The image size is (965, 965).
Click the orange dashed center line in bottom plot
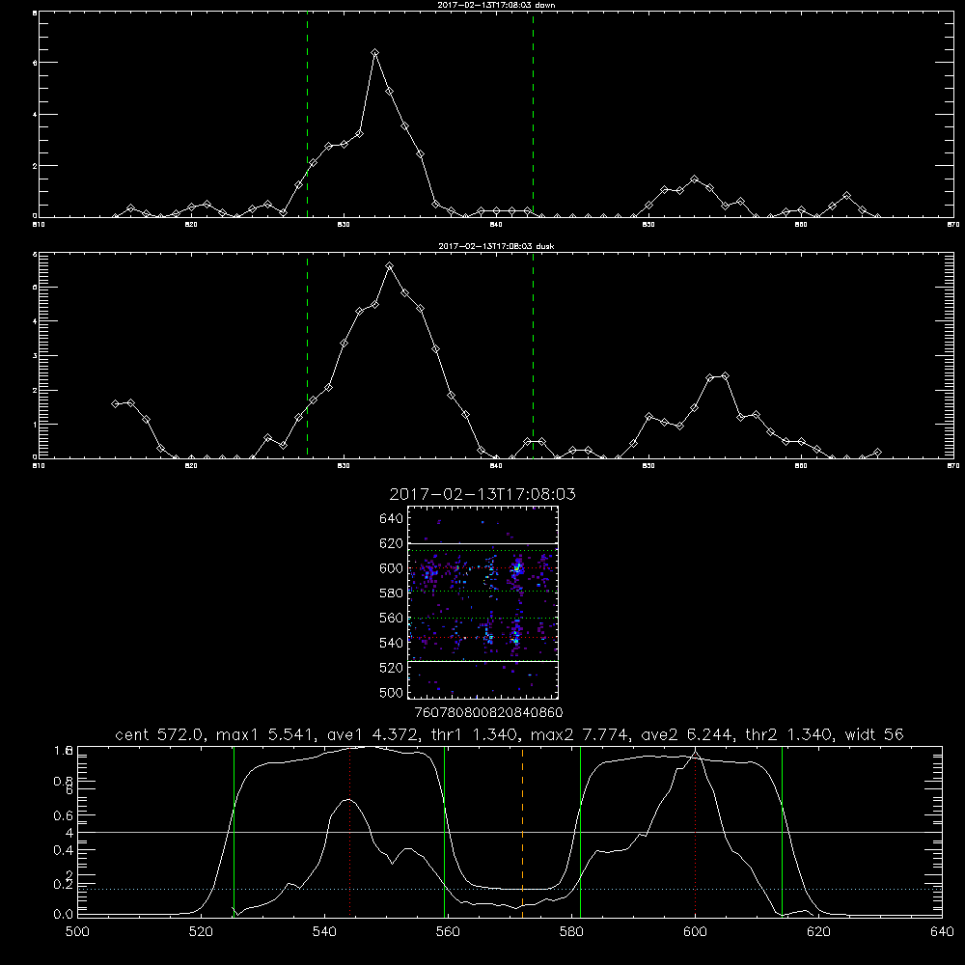(x=522, y=832)
